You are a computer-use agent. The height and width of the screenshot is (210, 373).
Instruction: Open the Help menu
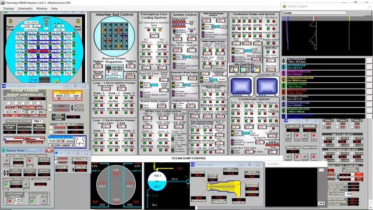pos(54,8)
